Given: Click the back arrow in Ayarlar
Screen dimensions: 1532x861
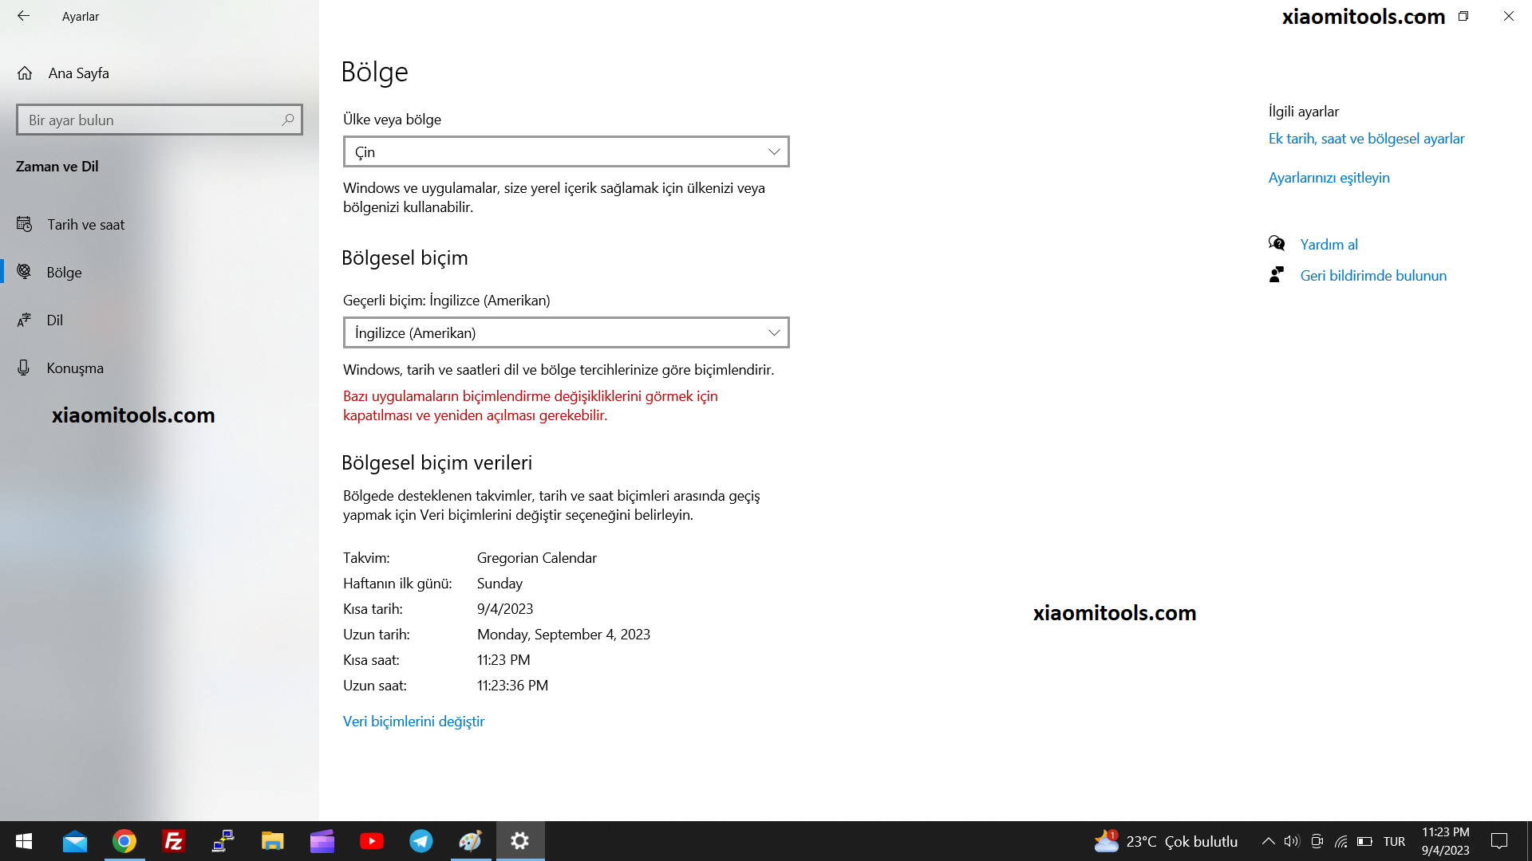Looking at the screenshot, I should point(23,16).
